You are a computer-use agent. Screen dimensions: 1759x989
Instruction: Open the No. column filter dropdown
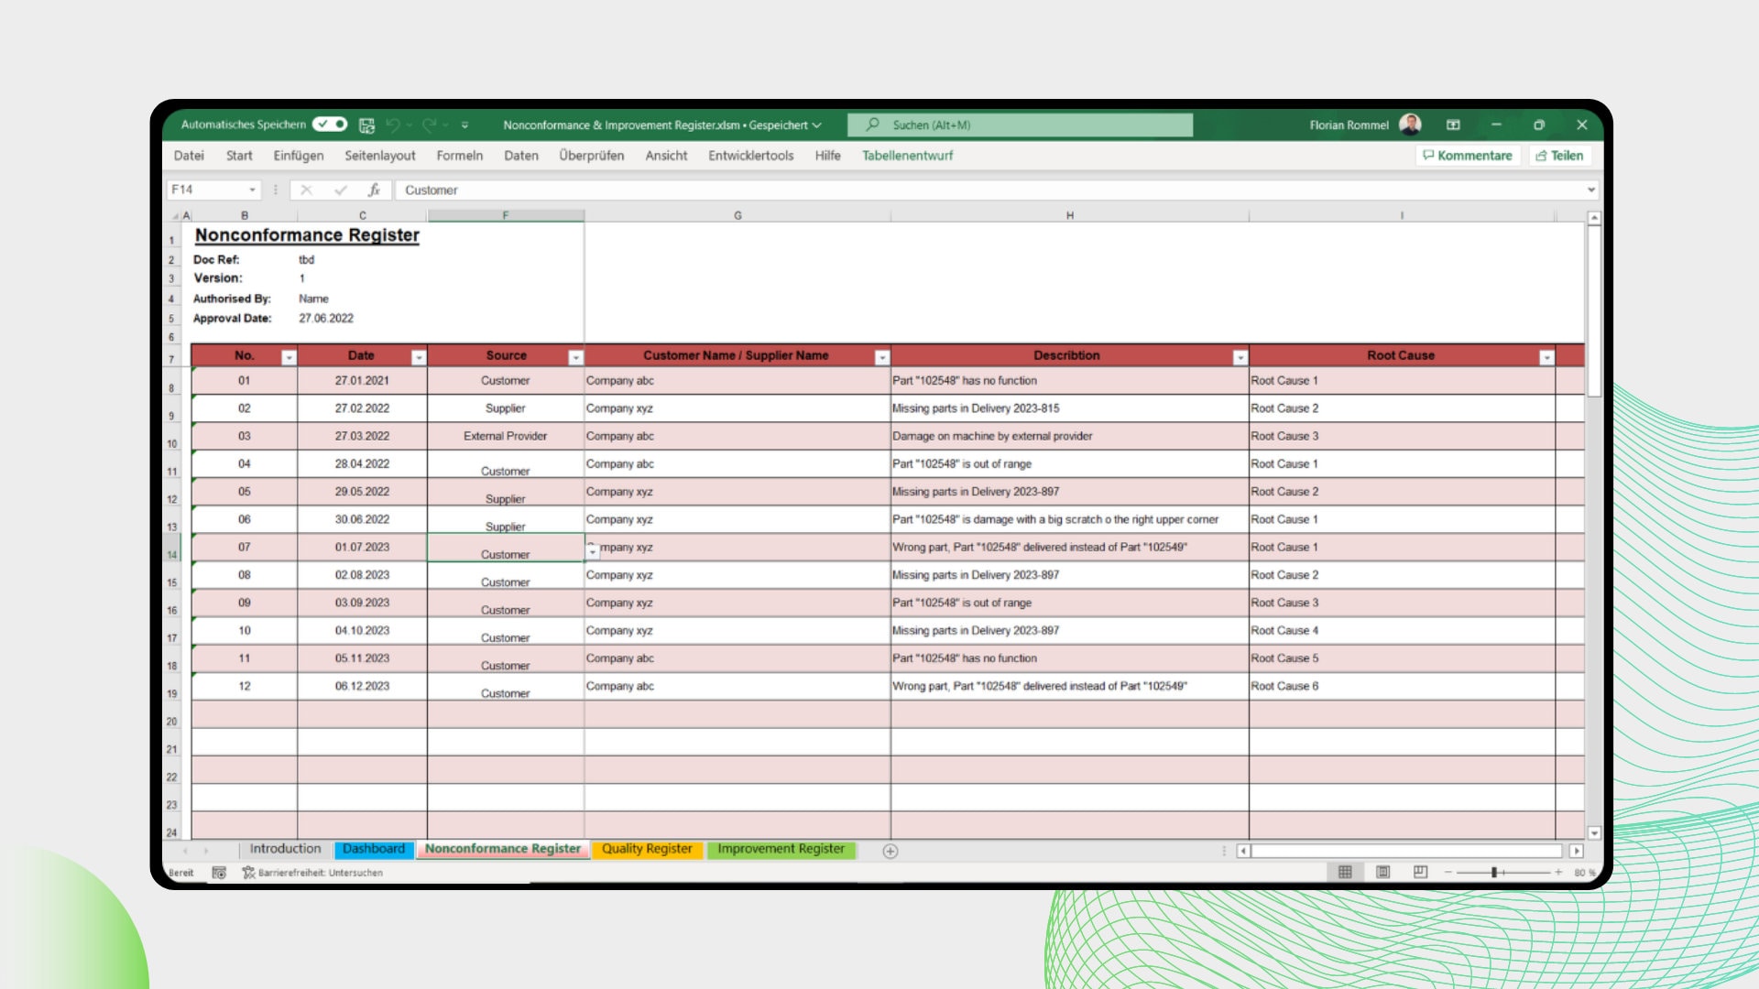tap(289, 357)
